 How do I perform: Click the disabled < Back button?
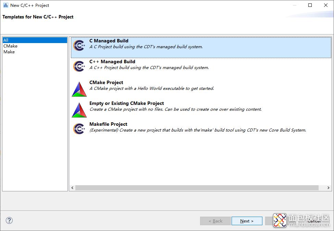(x=215, y=221)
